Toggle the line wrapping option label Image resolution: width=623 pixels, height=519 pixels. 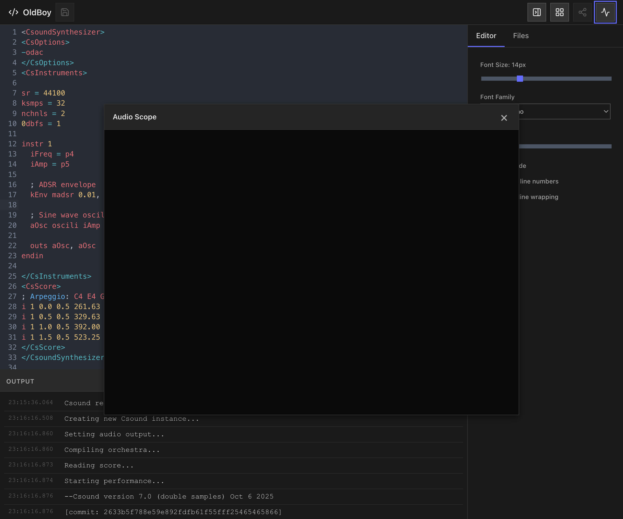(539, 197)
